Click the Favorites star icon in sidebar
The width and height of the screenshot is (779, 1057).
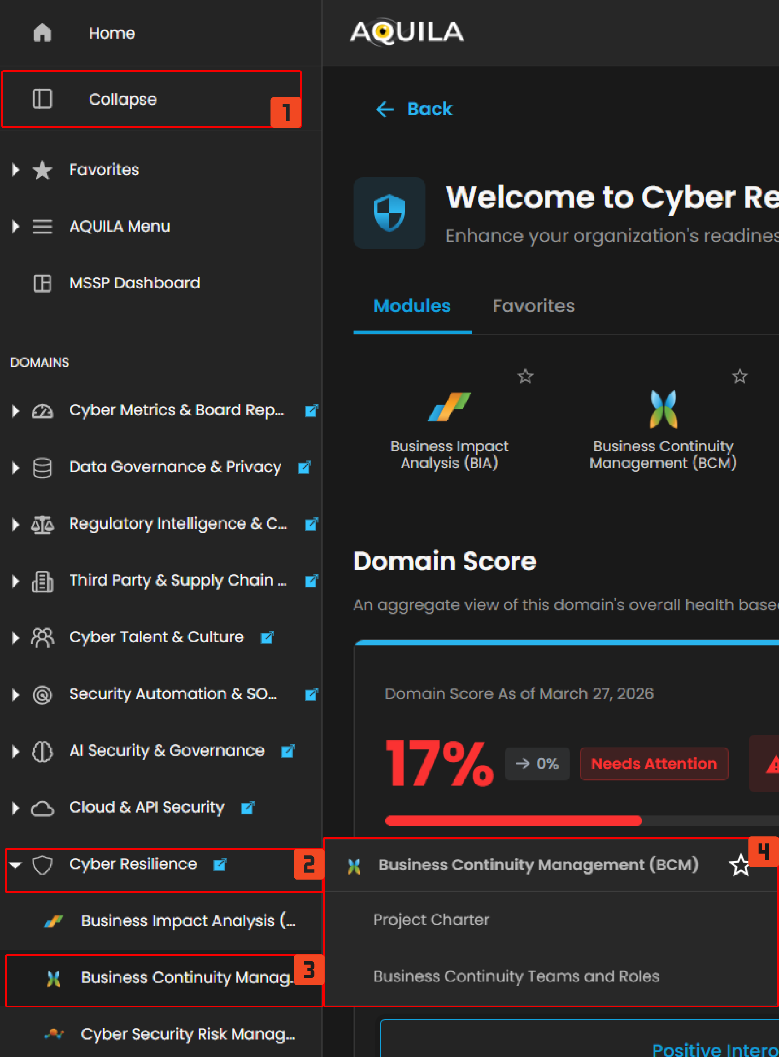pos(42,170)
